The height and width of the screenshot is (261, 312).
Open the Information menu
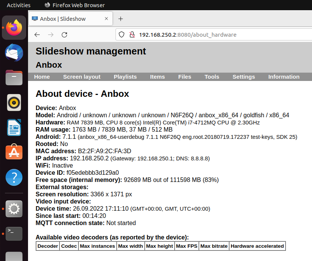coord(284,77)
